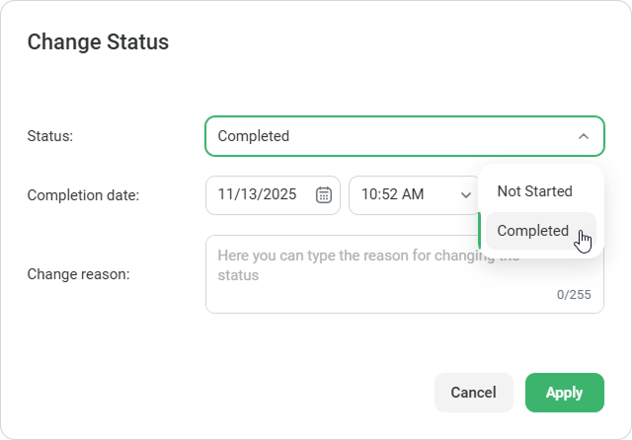The image size is (632, 440).
Task: Confirm with the green Apply button
Action: click(x=564, y=392)
